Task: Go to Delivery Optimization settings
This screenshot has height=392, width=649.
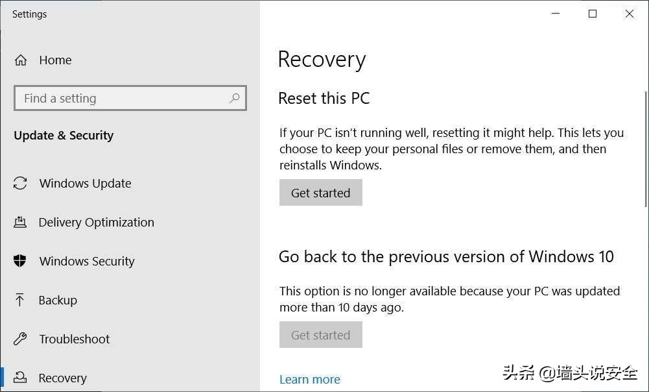Action: (96, 223)
